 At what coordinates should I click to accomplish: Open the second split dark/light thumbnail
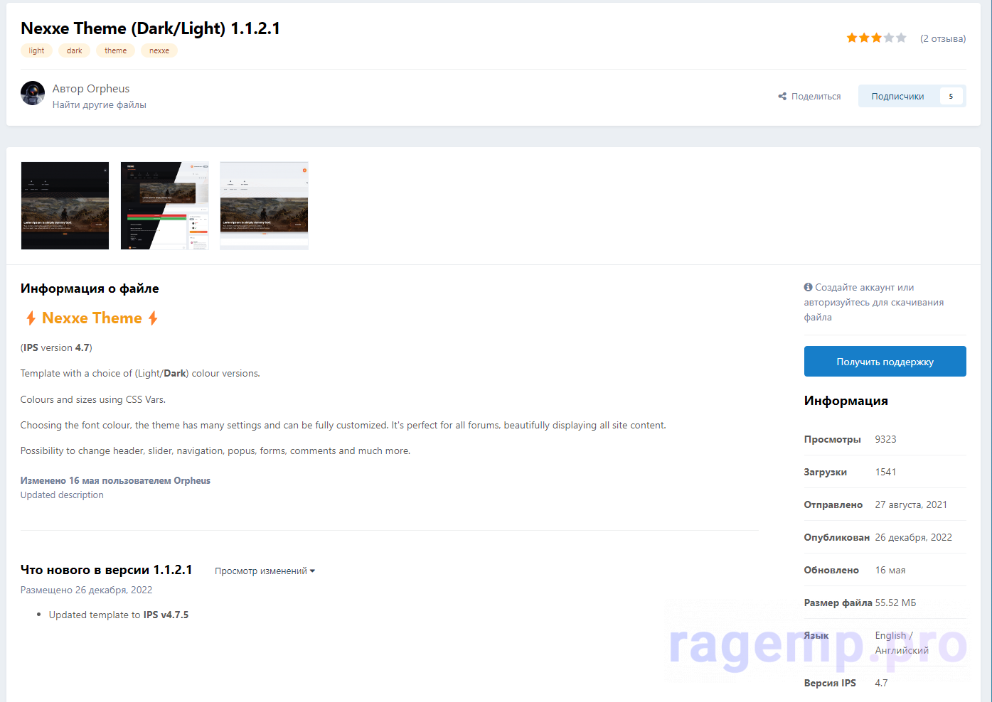click(164, 206)
